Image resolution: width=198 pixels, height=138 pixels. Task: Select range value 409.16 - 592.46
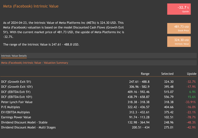click(x=138, y=92)
